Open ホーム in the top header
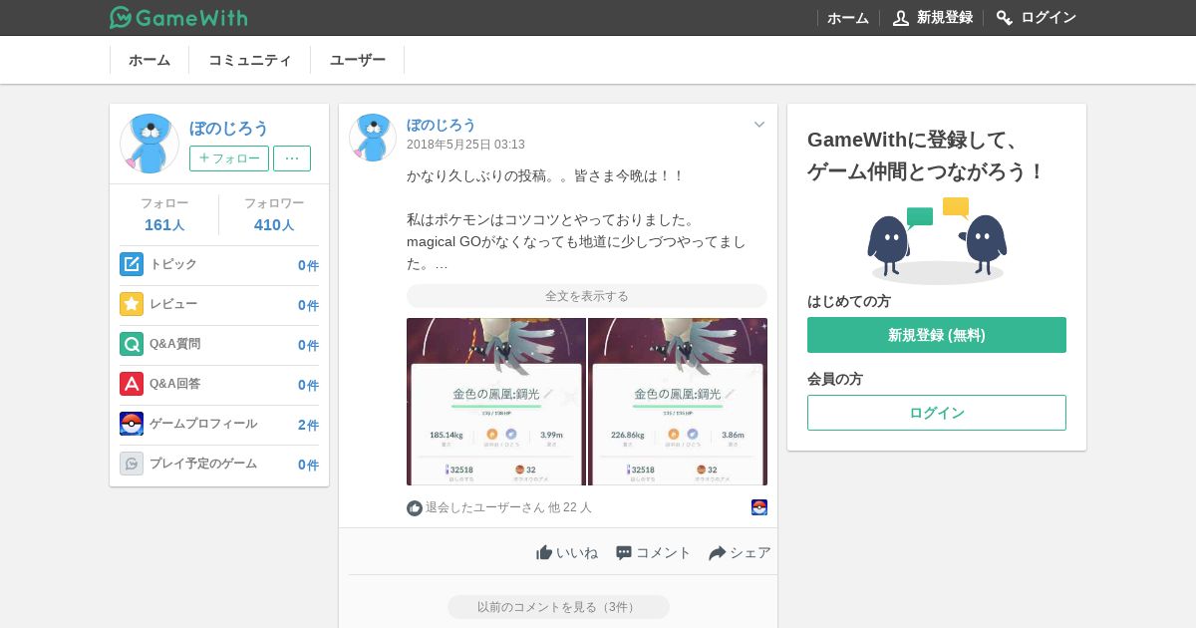Image resolution: width=1196 pixels, height=628 pixels. click(x=848, y=18)
